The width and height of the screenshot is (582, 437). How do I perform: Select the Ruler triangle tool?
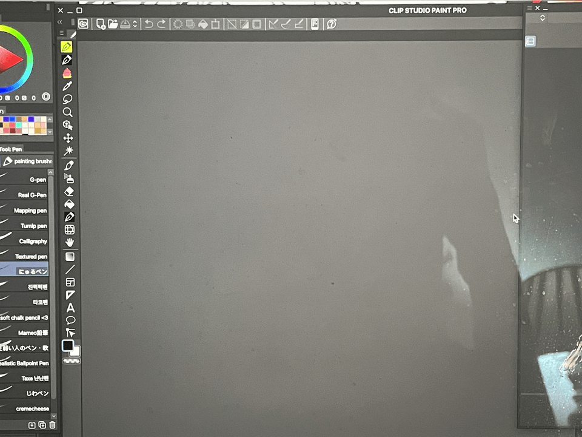[70, 295]
